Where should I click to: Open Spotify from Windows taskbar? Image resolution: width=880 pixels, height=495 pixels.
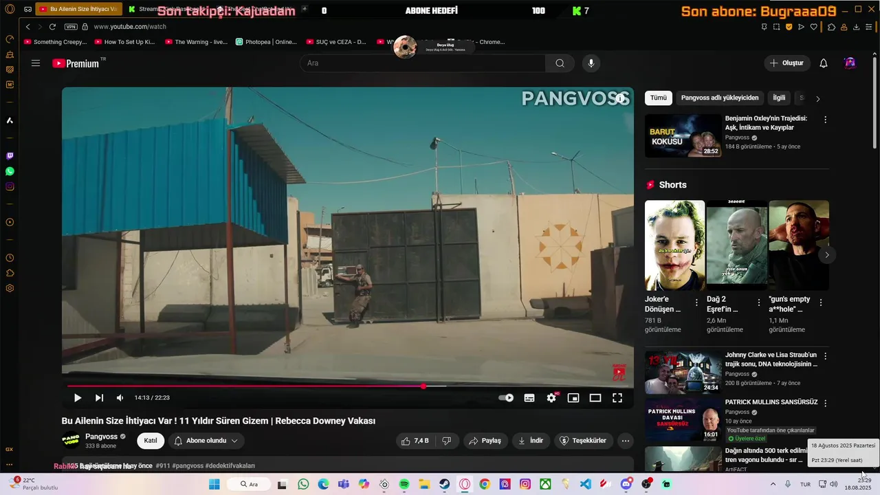[404, 484]
